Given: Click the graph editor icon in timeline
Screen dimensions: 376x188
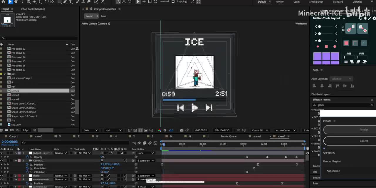Looking at the screenshot, I should [x=155, y=143].
